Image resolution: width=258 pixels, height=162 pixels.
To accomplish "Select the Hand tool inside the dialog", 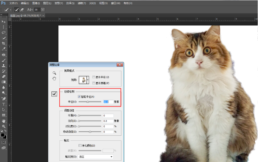I will pos(54,78).
